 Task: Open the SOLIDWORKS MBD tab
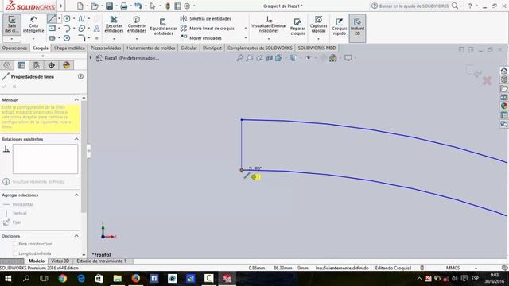click(317, 48)
